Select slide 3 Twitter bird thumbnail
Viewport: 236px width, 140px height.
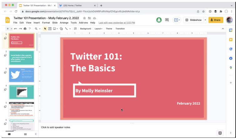click(22, 75)
